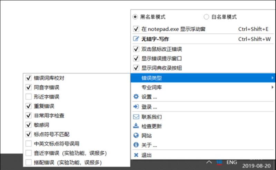This screenshot has height=170, width=276.
Task: Click the gear icon for 设置
Action: point(136,96)
